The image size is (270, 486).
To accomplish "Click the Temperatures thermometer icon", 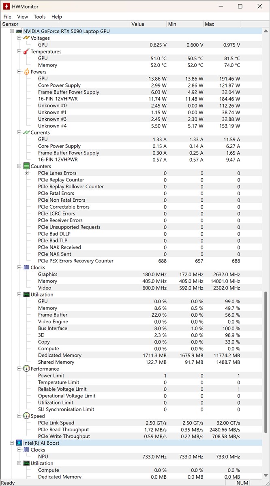I will pyautogui.click(x=26, y=51).
